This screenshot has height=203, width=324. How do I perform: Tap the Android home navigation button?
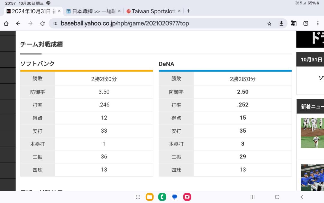(277, 197)
